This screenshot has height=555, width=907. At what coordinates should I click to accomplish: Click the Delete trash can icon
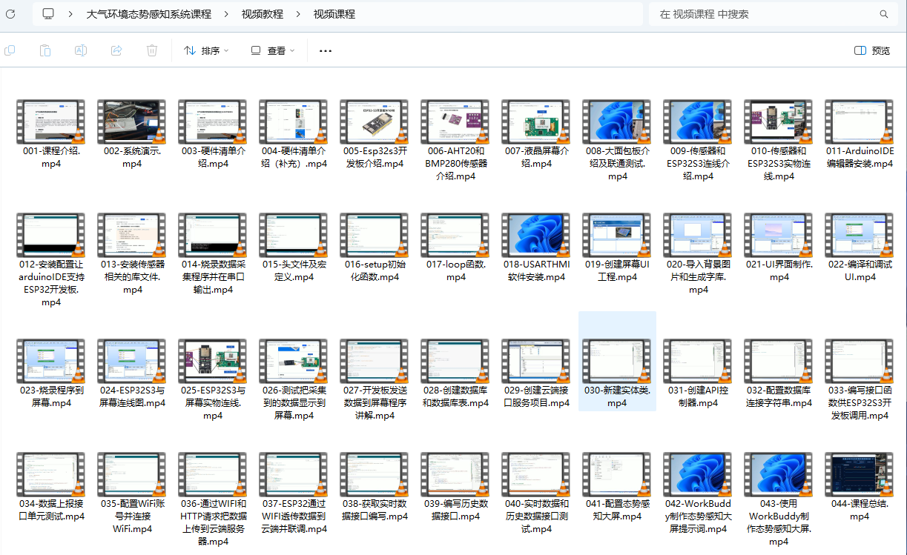click(x=152, y=50)
